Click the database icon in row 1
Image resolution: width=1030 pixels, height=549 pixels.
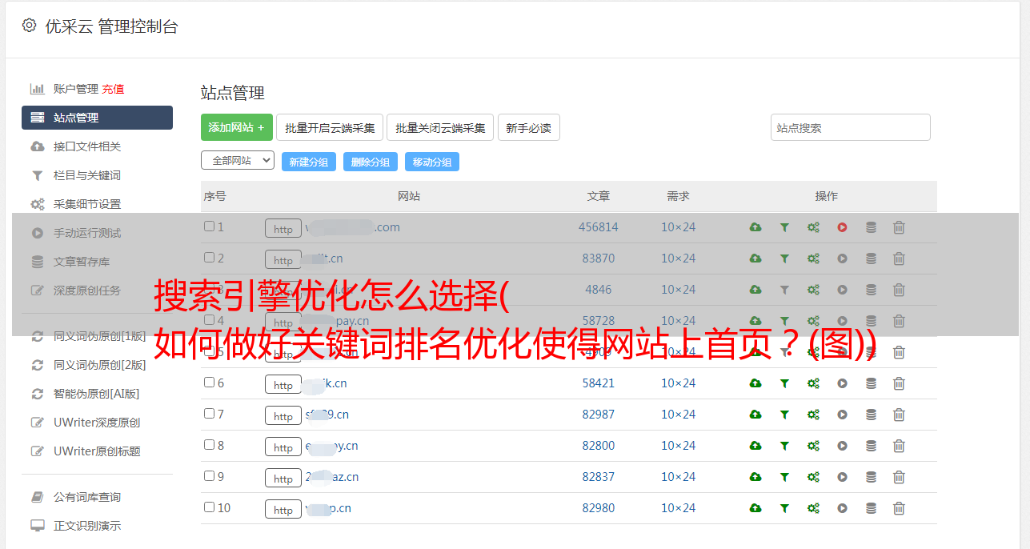(x=871, y=227)
